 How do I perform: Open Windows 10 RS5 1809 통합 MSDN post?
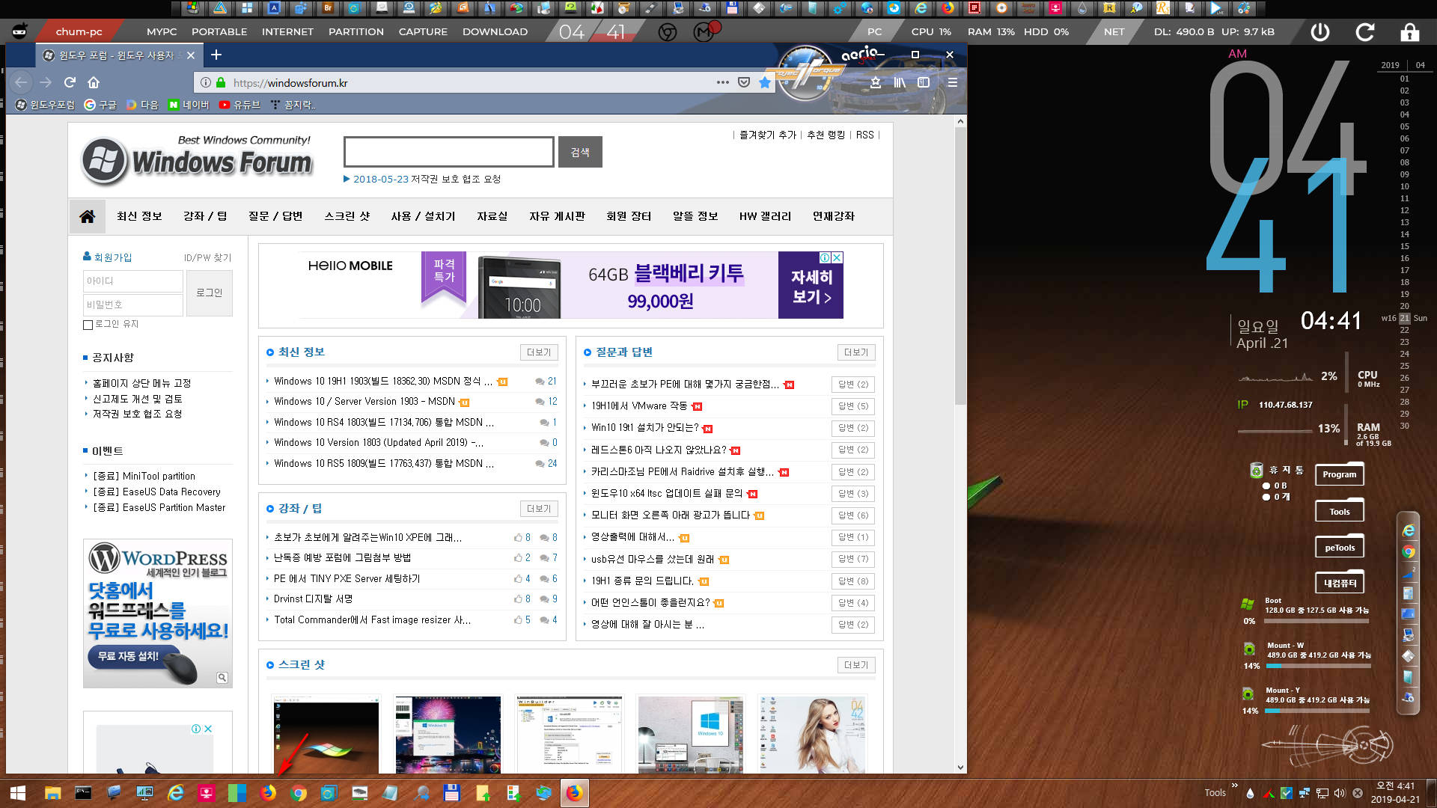383,464
